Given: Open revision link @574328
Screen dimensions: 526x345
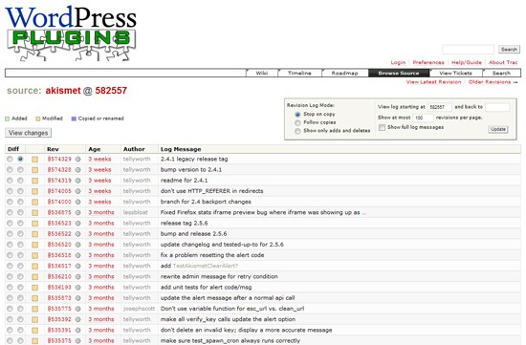Looking at the screenshot, I should click(59, 170).
